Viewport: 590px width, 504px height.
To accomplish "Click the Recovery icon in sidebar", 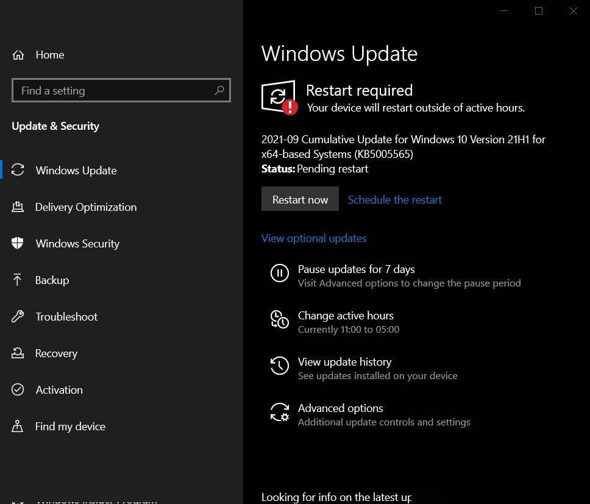I will point(18,353).
